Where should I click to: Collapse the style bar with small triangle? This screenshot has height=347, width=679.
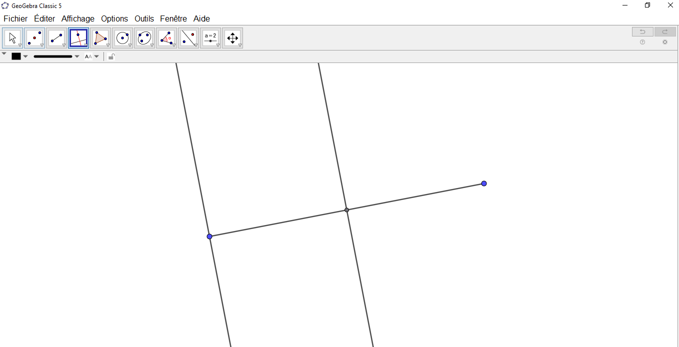[x=4, y=53]
